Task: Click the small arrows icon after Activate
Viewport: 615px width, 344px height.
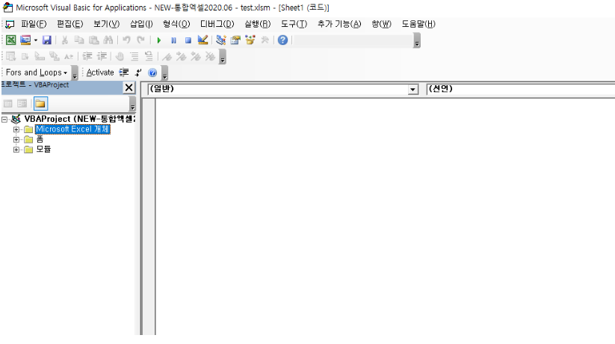Action: (x=138, y=73)
